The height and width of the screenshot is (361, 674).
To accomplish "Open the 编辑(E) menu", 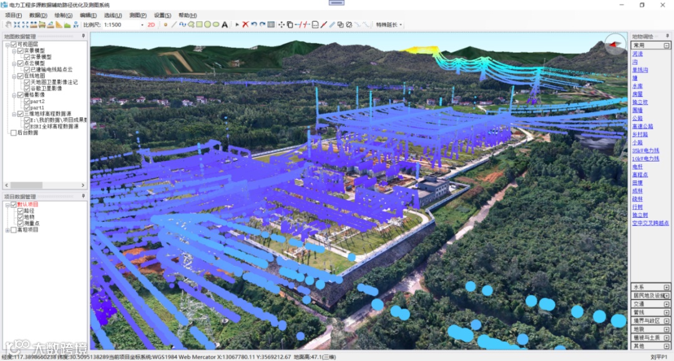I will click(x=88, y=15).
